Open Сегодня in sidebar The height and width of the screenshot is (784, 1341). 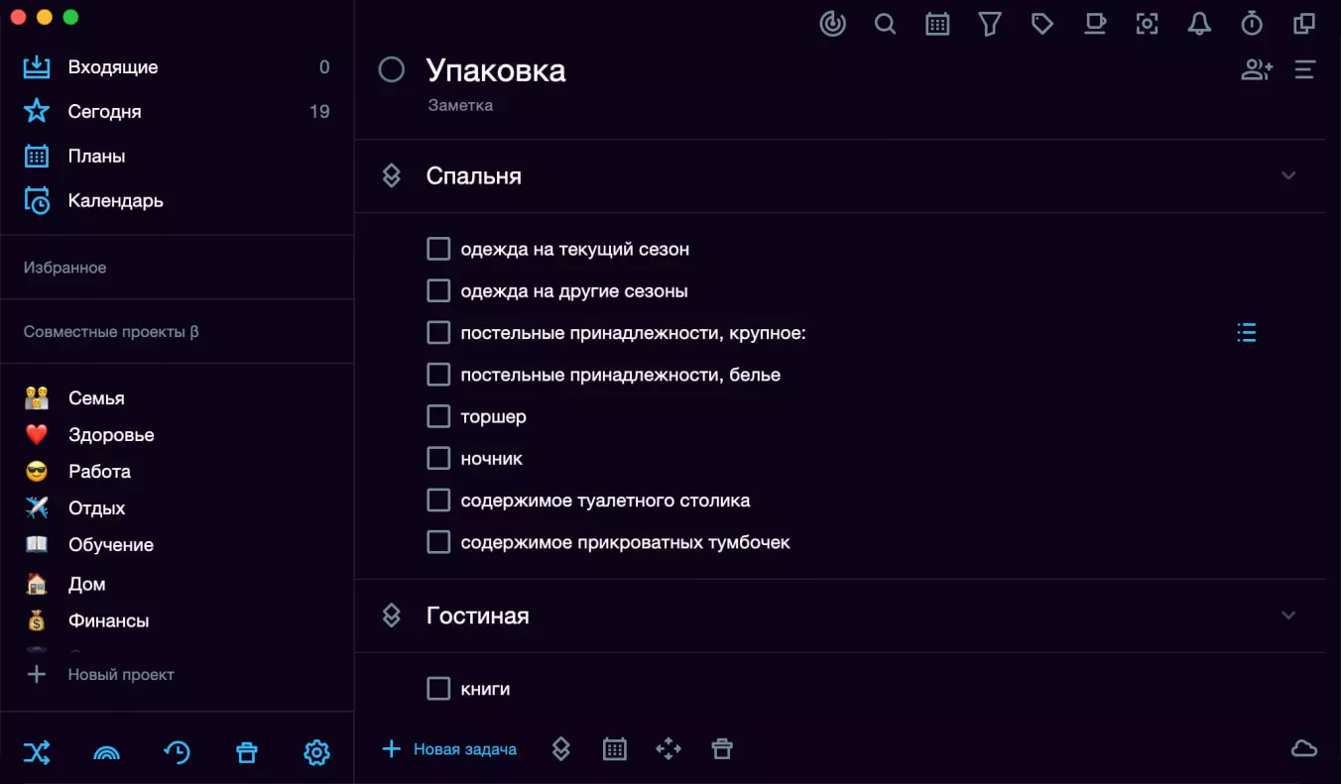click(177, 111)
